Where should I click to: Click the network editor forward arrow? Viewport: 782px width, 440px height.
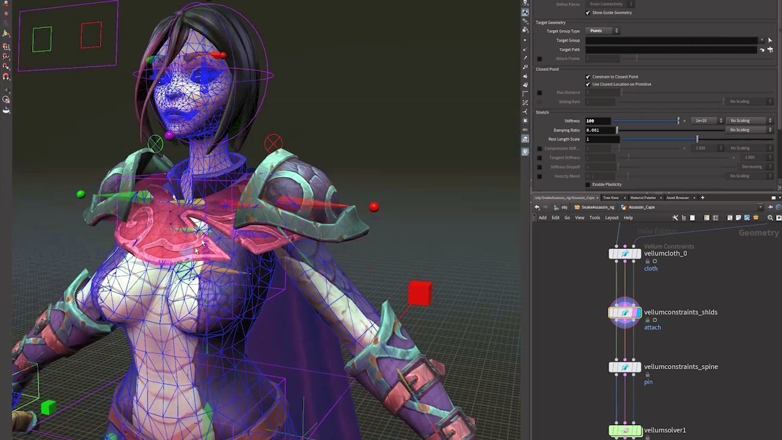tap(546, 207)
